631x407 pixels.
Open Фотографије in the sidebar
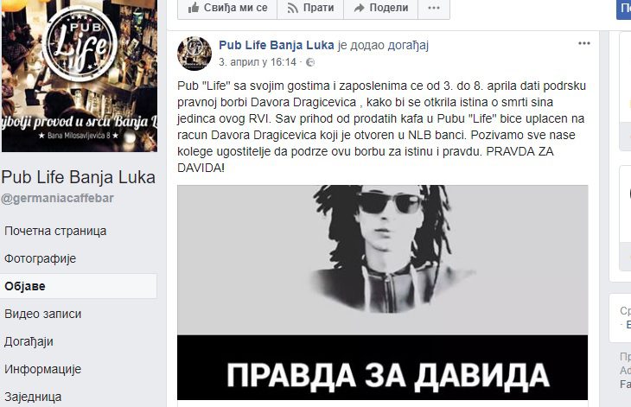(x=41, y=258)
